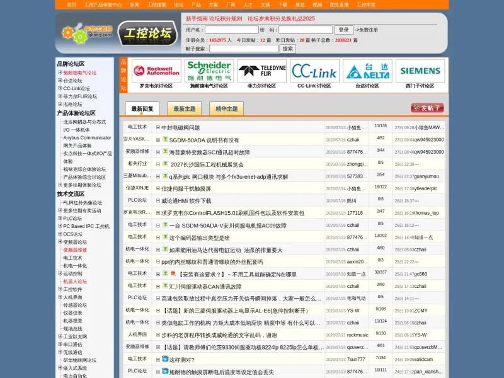504x378 pixels.
Task: Open 图文直播 in the top navigation
Action: click(339, 5)
